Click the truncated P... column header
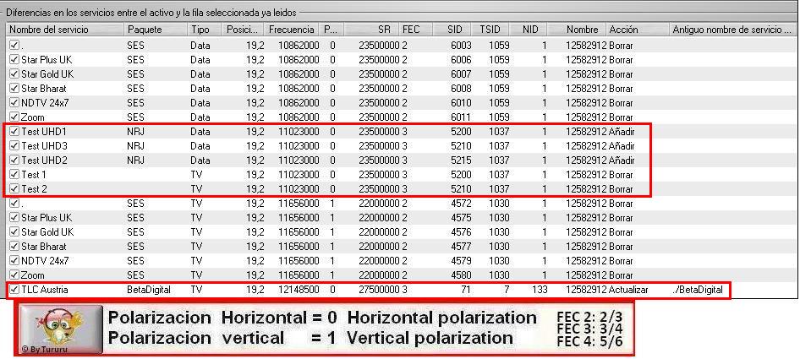Image resolution: width=800 pixels, height=359 pixels. (x=332, y=30)
